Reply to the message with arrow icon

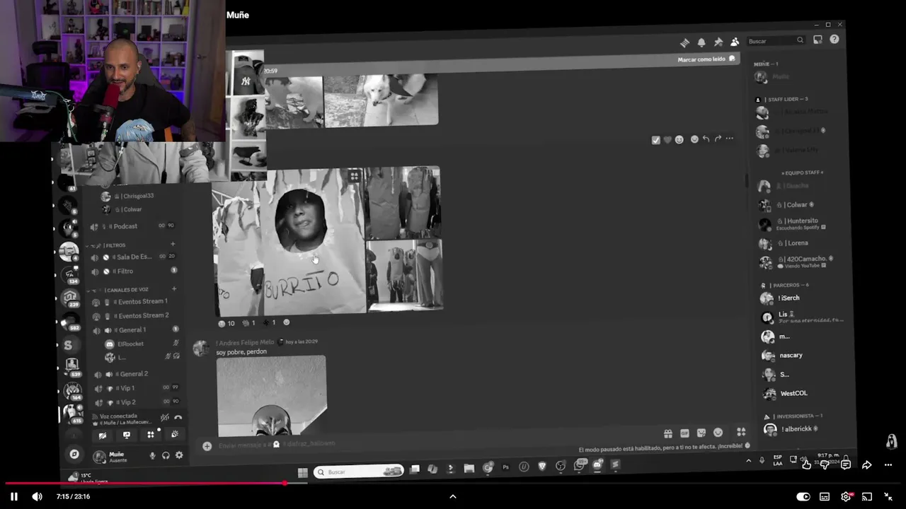pyautogui.click(x=706, y=139)
